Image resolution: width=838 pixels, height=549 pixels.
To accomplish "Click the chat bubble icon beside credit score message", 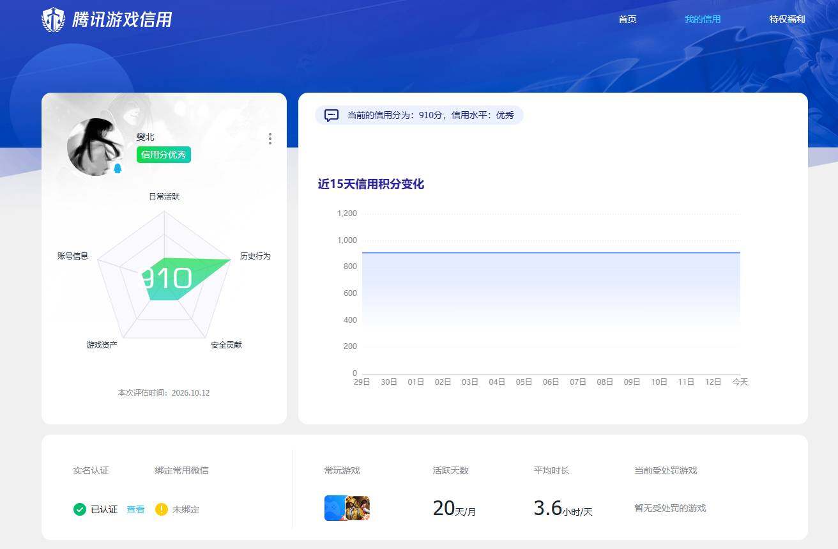I will coord(331,116).
